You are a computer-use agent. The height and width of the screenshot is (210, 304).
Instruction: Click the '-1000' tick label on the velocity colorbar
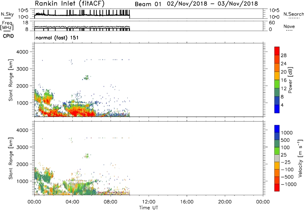click(x=288, y=184)
